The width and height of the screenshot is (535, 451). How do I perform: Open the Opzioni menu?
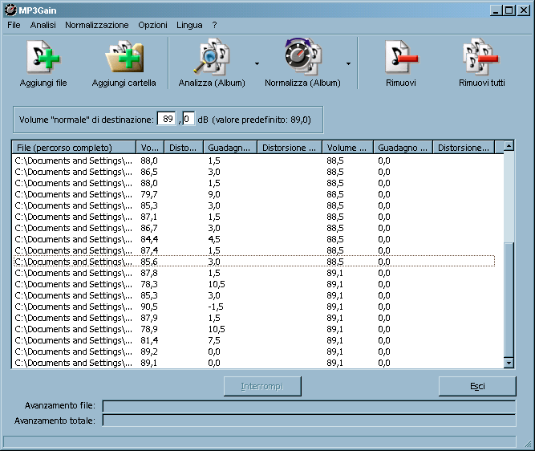tap(152, 25)
